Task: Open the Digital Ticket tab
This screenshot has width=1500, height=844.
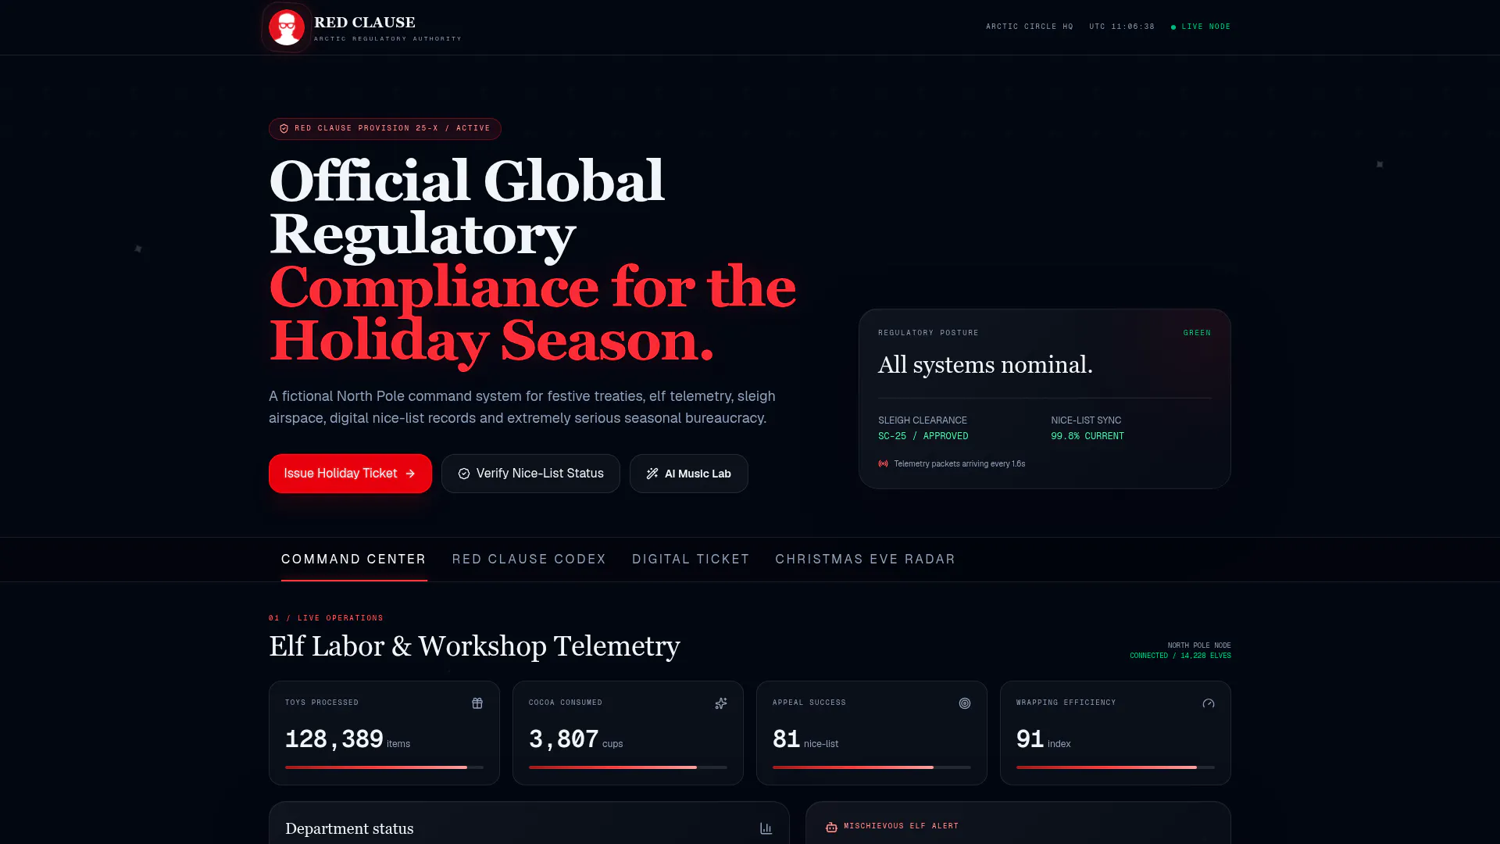Action: point(691,560)
